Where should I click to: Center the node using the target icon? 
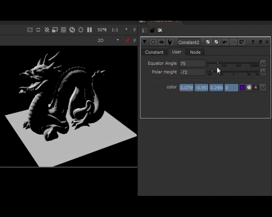pos(153,42)
